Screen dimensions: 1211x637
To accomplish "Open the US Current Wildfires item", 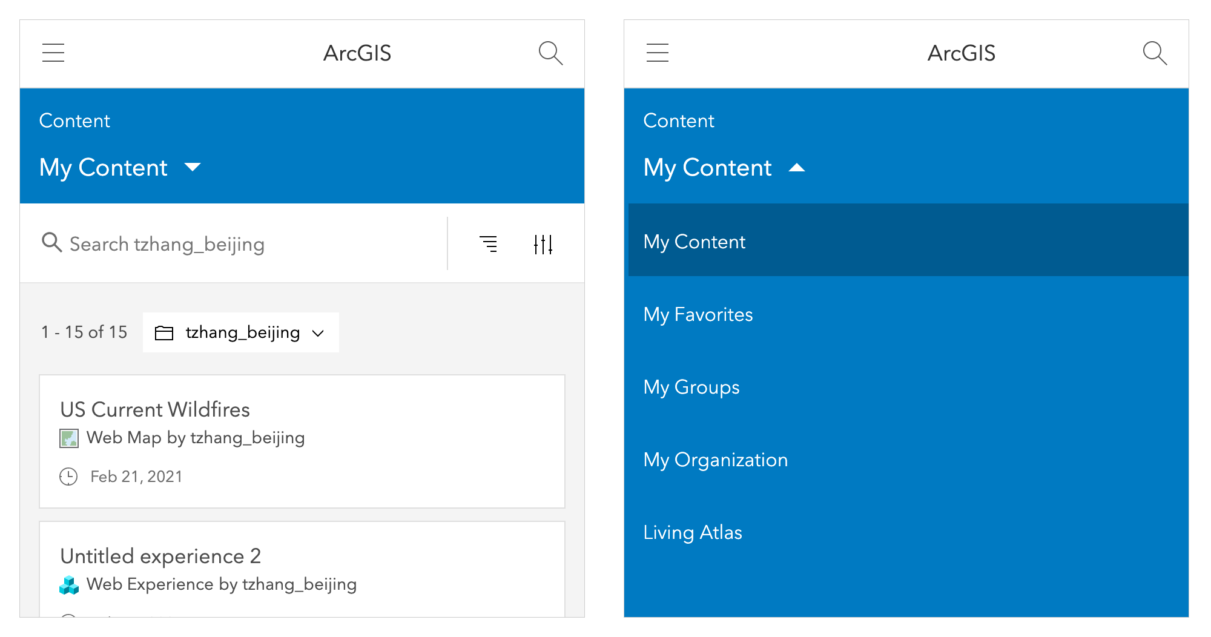I will tap(155, 409).
